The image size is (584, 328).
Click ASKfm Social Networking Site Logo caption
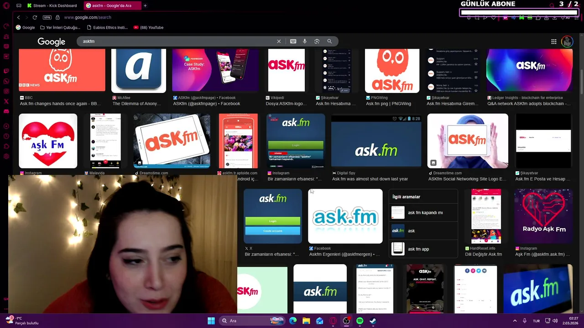click(x=467, y=179)
